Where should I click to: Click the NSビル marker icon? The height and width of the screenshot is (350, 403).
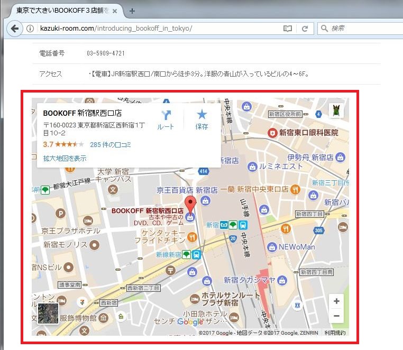click(68, 267)
